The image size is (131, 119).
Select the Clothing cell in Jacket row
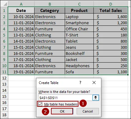[x=50, y=60]
